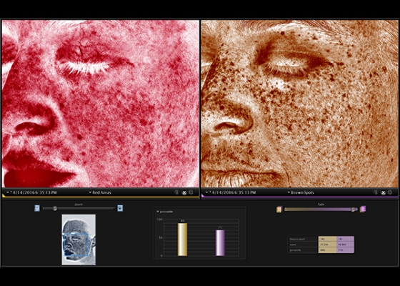Open the Red Areas analysis dropdown
Screen dimensions: 400x286
point(100,192)
